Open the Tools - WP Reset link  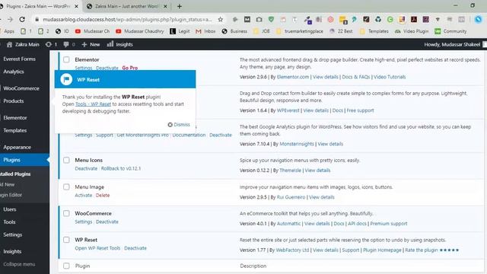click(93, 104)
